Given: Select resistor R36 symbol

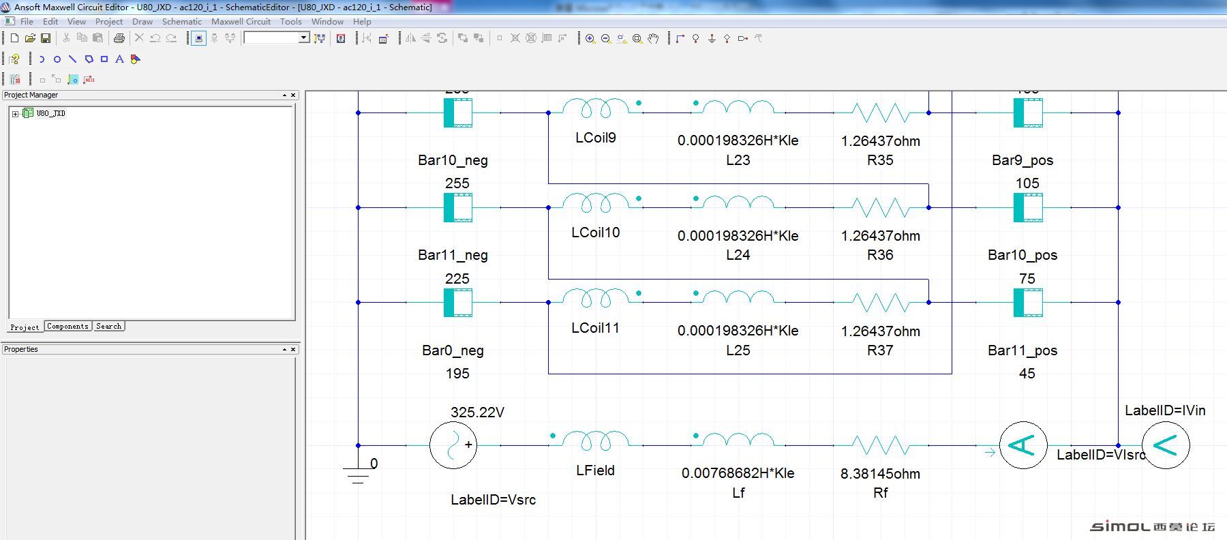Looking at the screenshot, I should click(x=881, y=207).
